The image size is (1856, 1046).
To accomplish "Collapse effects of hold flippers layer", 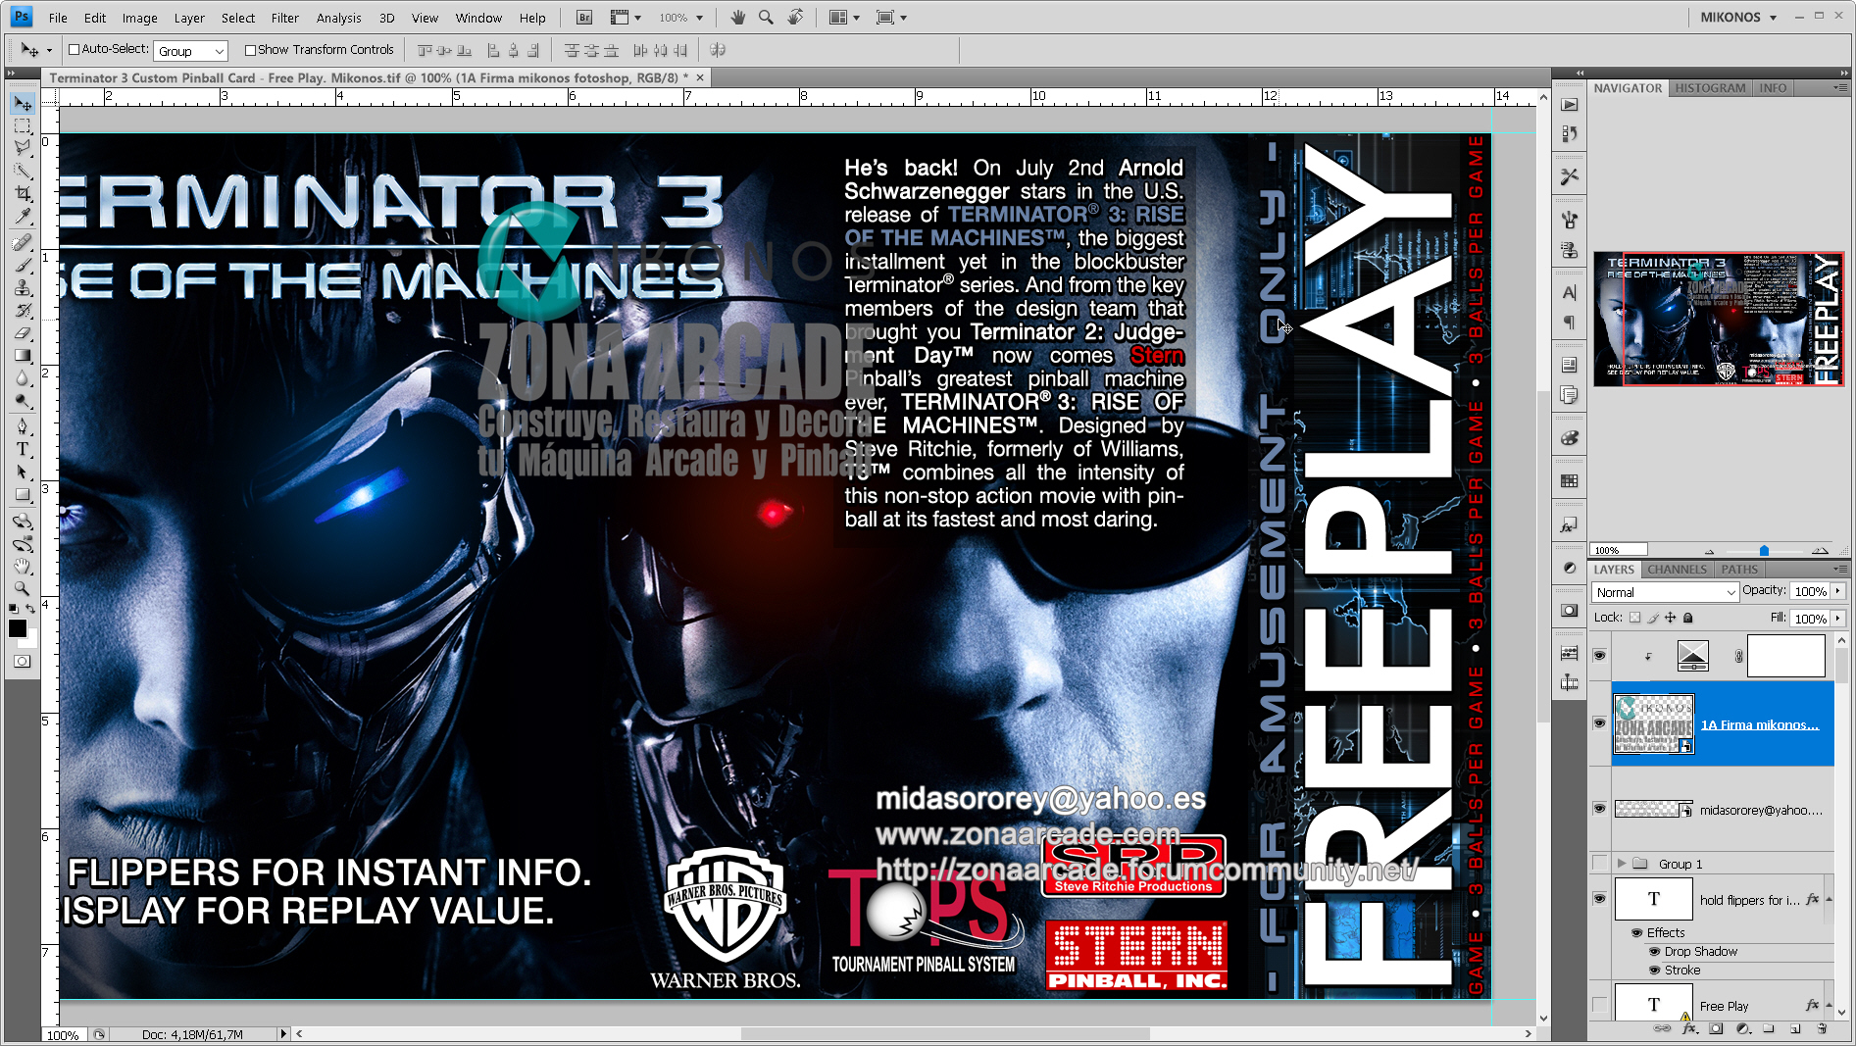I will [x=1829, y=899].
